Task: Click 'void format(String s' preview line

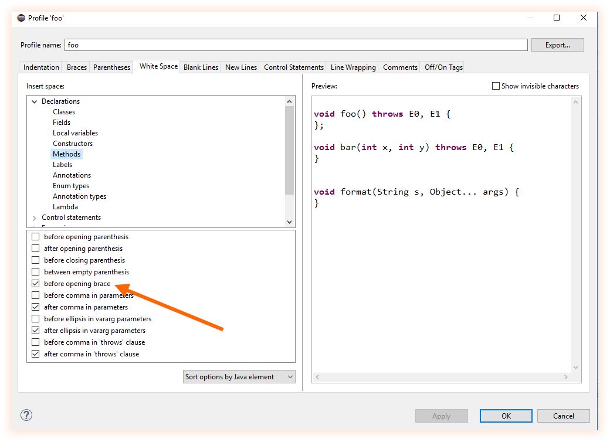Action: (416, 192)
